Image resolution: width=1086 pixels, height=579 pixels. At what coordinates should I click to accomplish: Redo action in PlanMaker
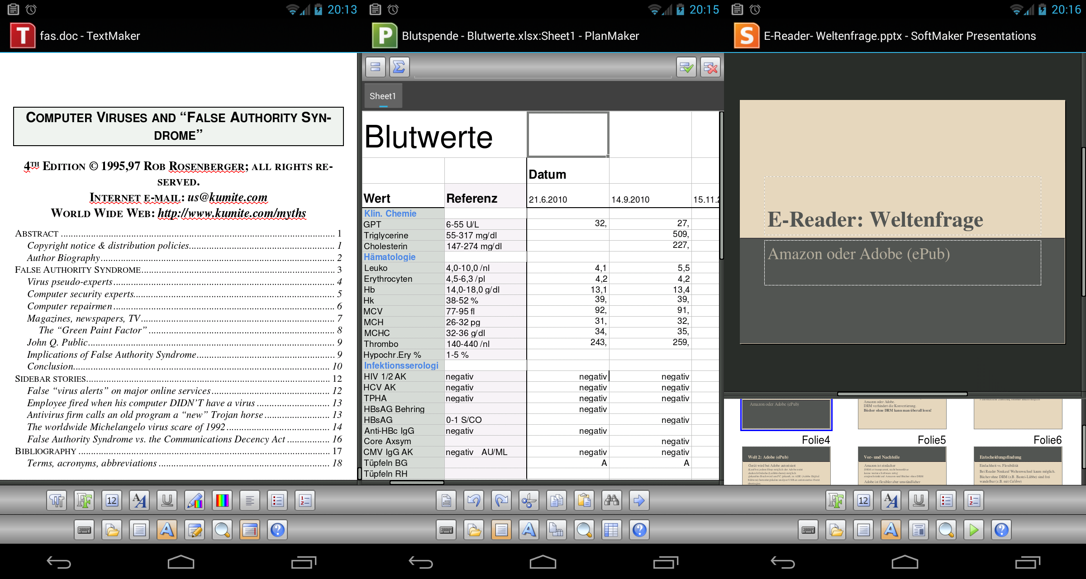[501, 500]
